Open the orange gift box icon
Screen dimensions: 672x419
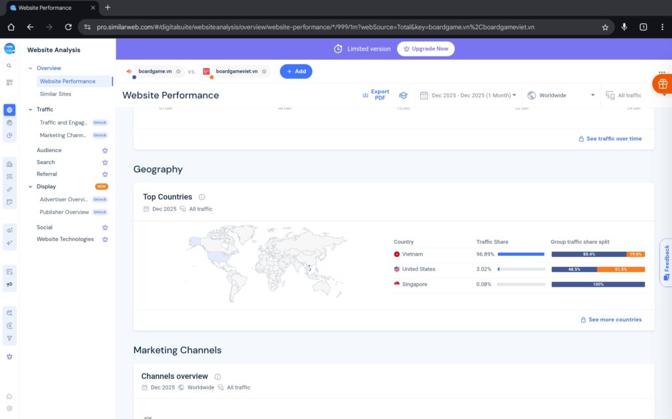click(x=661, y=84)
